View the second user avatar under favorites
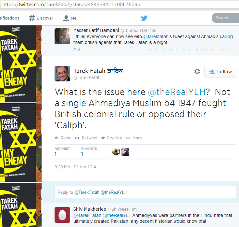Screen dimensions: 239x227 (125, 152)
